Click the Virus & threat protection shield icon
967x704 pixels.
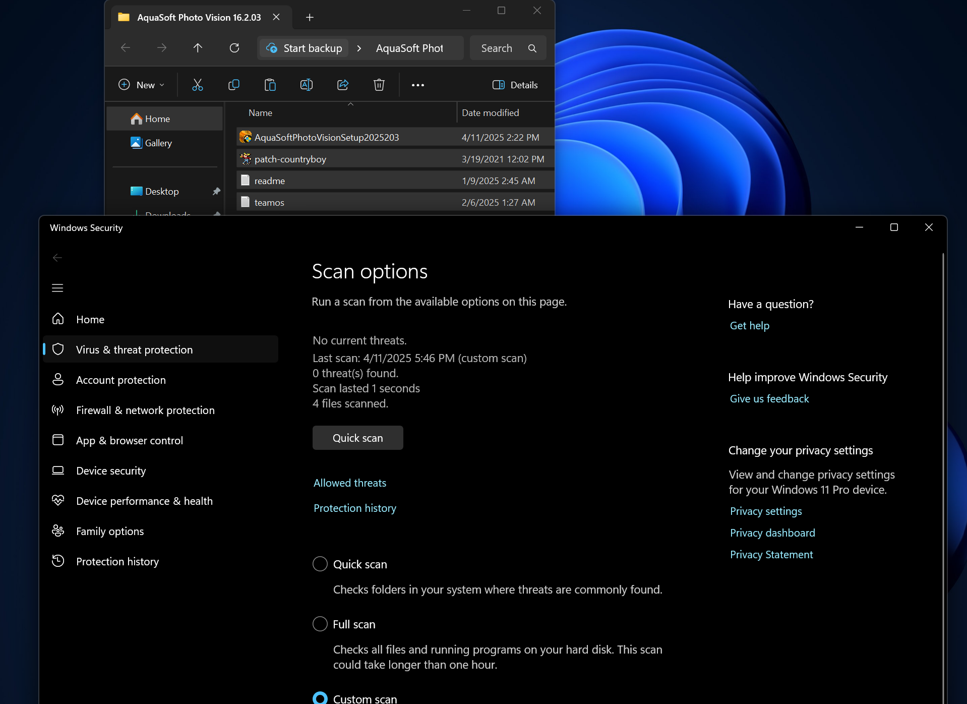(x=58, y=349)
